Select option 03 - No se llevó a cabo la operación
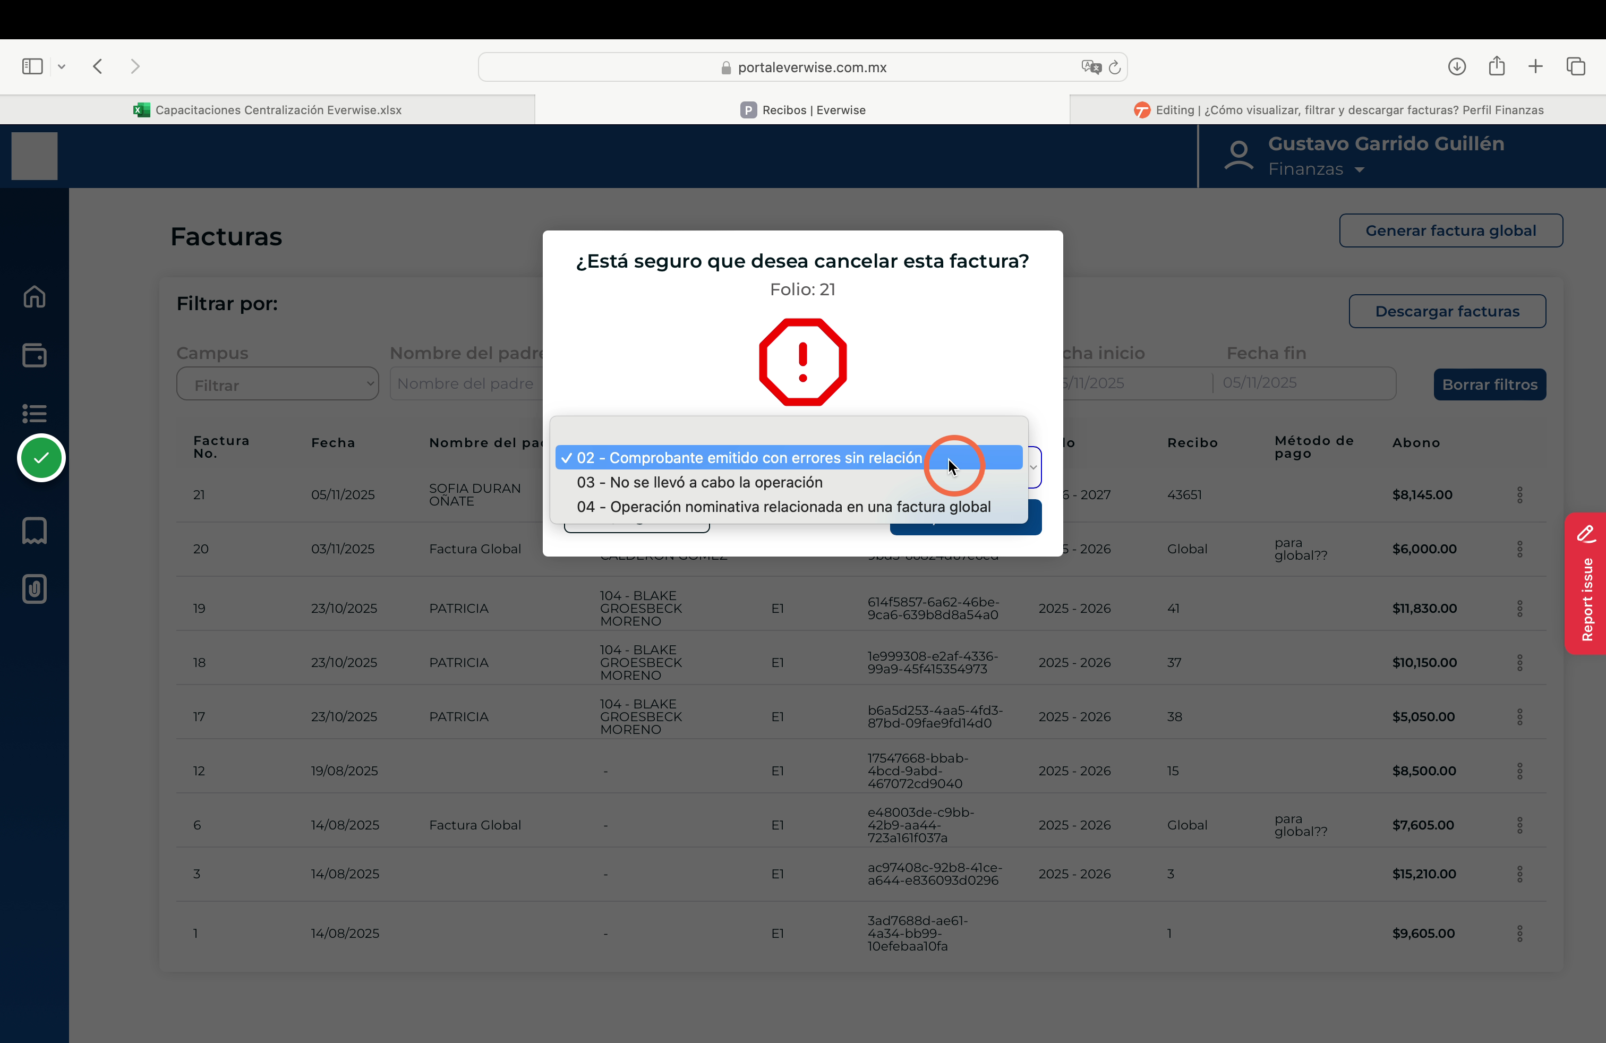The height and width of the screenshot is (1043, 1606). pyautogui.click(x=788, y=482)
